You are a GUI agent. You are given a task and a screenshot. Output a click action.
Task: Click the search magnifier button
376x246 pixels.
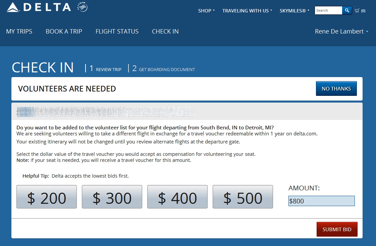(x=347, y=10)
